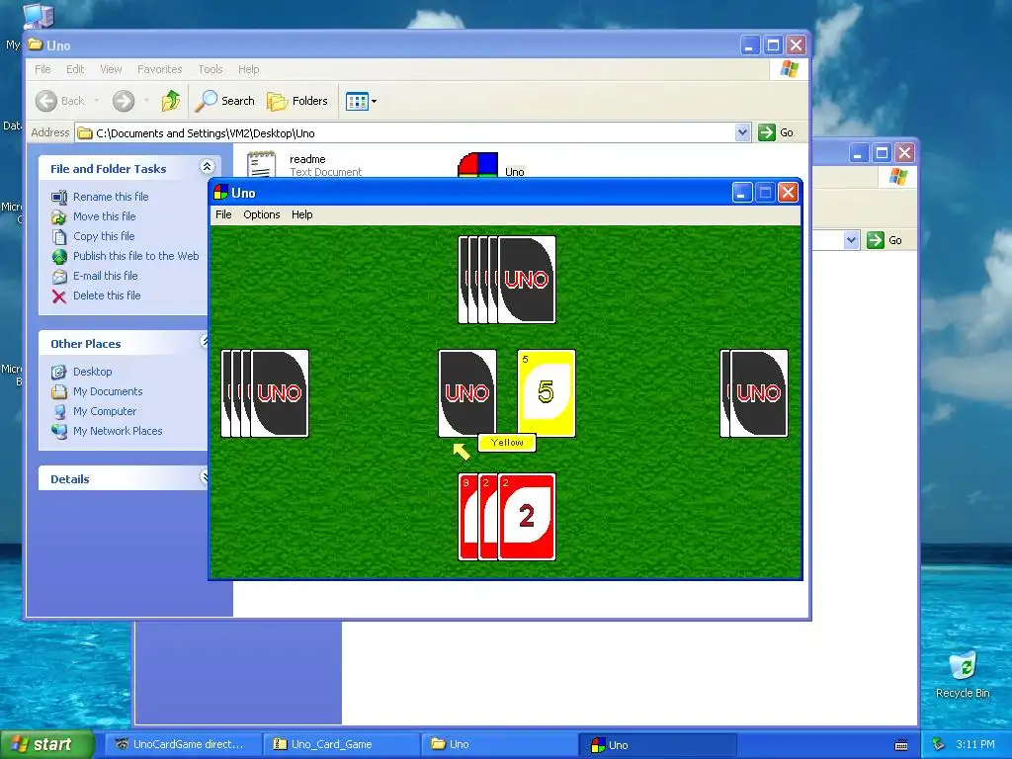Click Go button in Uno folder window
Image resolution: width=1012 pixels, height=759 pixels.
pos(776,133)
